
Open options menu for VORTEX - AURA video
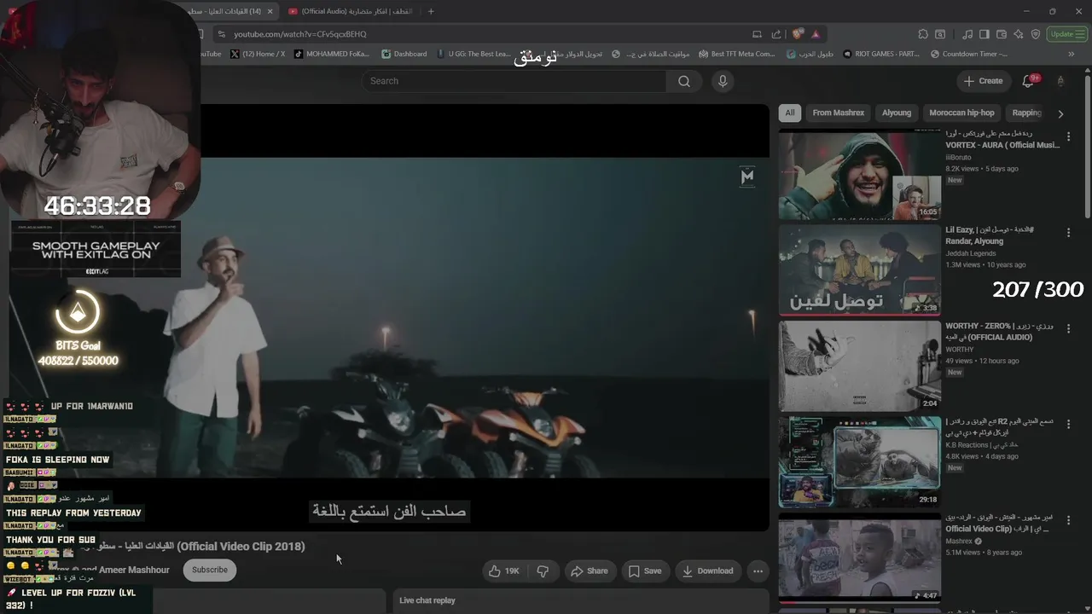tap(1068, 136)
